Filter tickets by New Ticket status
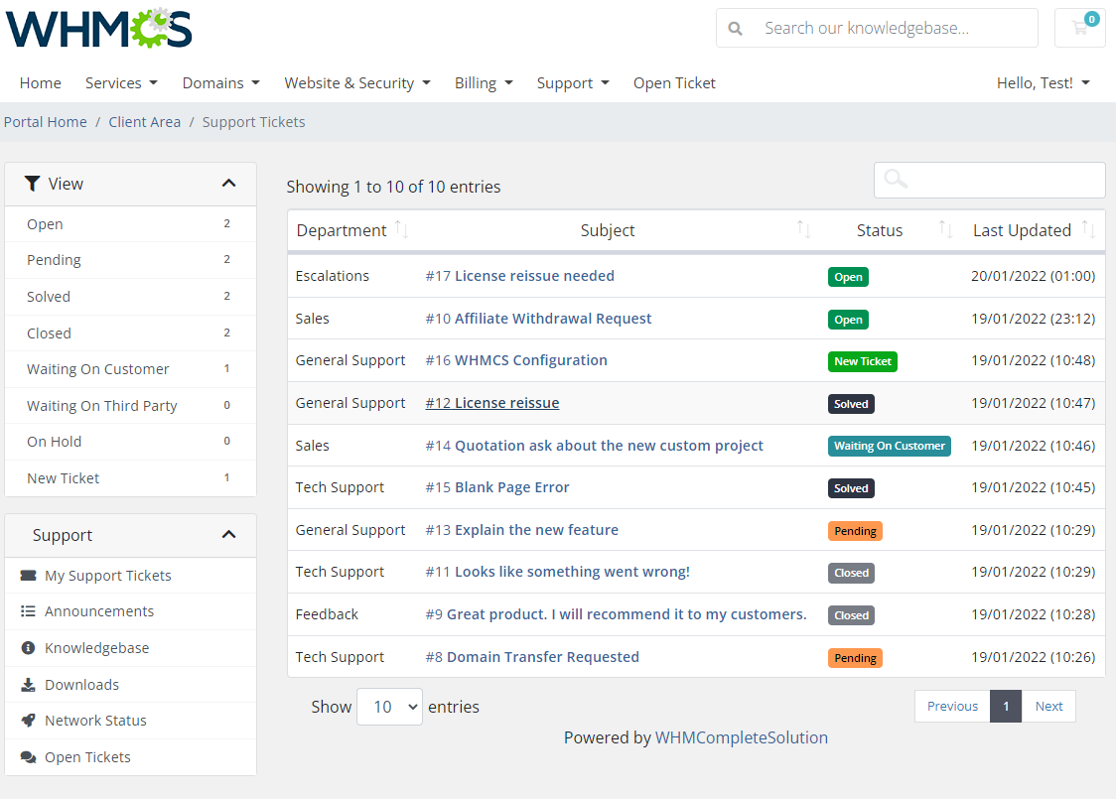The image size is (1116, 799). (x=130, y=478)
